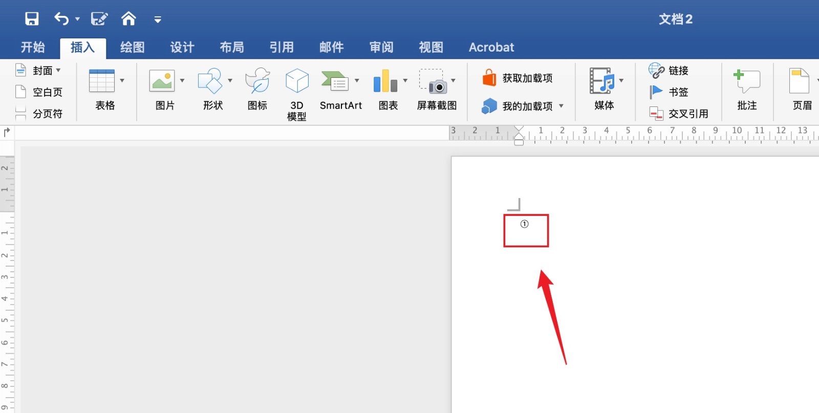Screen dimensions: 819x413
Task: Click the 封面 cover page icon
Action: point(20,70)
